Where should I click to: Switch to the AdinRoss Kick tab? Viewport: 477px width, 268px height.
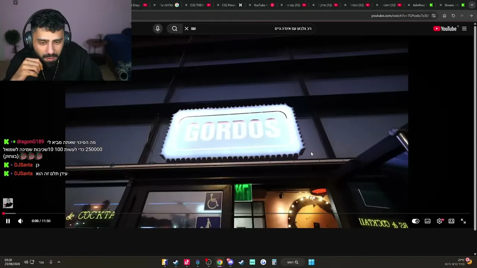pos(420,5)
